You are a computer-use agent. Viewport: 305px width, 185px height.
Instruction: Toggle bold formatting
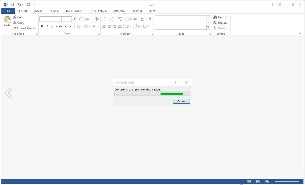(42, 26)
